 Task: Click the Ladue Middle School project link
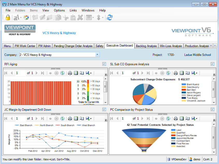click(x=197, y=55)
